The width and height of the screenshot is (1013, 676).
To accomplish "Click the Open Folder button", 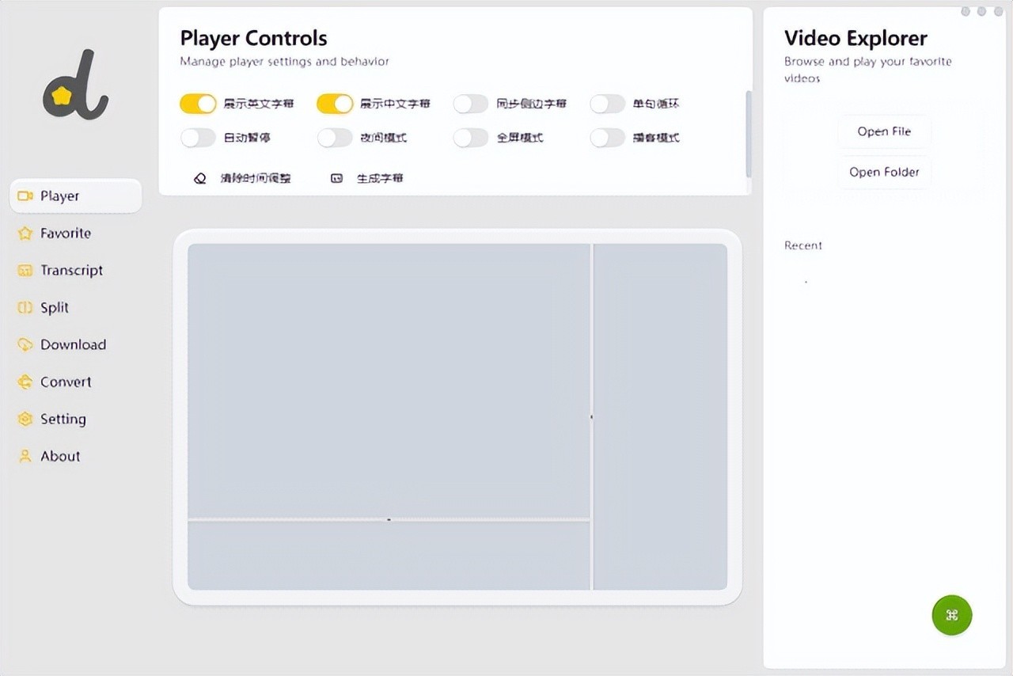I will click(x=884, y=172).
